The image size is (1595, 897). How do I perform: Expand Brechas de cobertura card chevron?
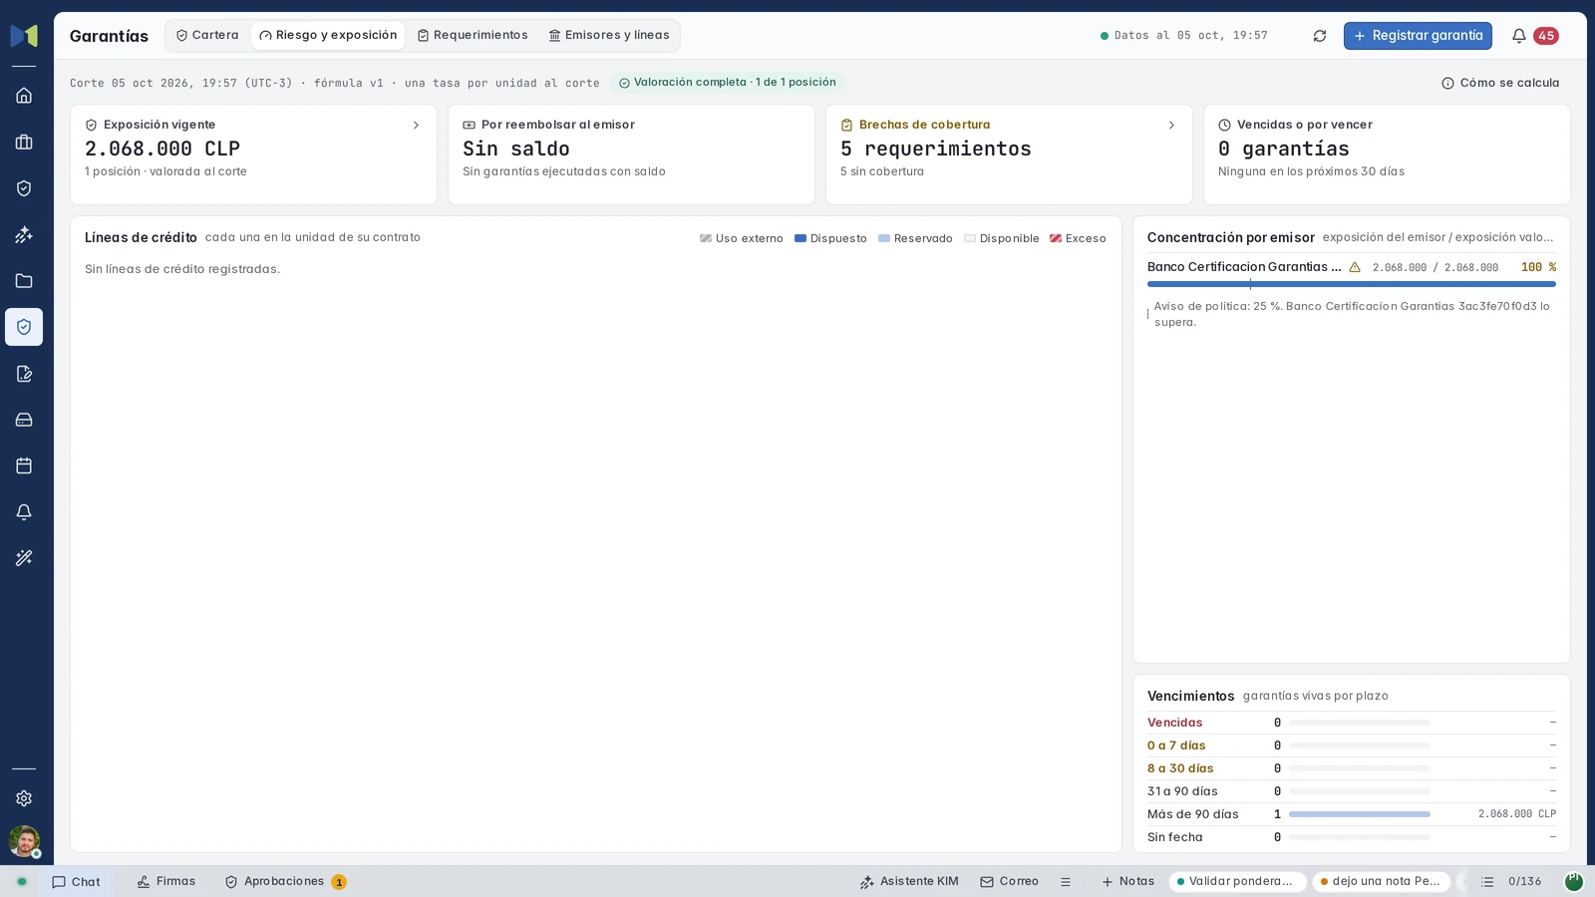pos(1171,126)
